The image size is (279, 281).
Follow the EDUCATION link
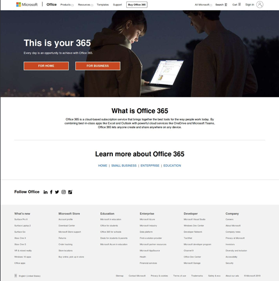pyautogui.click(x=172, y=166)
